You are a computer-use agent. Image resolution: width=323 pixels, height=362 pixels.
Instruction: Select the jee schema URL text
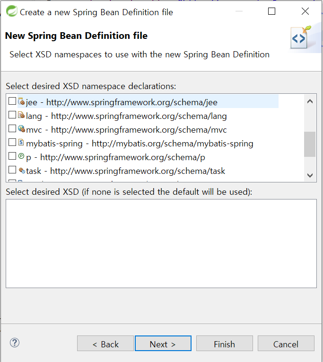tap(132, 102)
